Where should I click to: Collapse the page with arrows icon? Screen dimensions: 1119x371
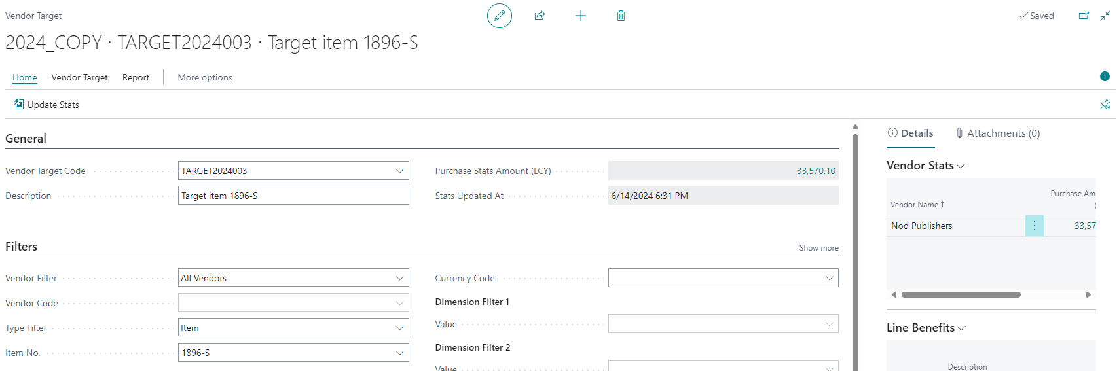click(1105, 16)
